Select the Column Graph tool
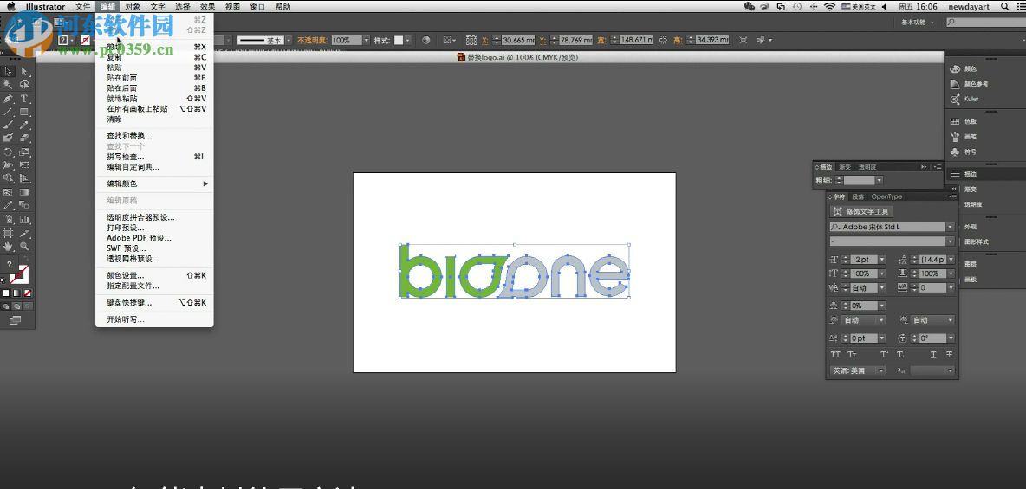This screenshot has width=1026, height=489. 24,220
